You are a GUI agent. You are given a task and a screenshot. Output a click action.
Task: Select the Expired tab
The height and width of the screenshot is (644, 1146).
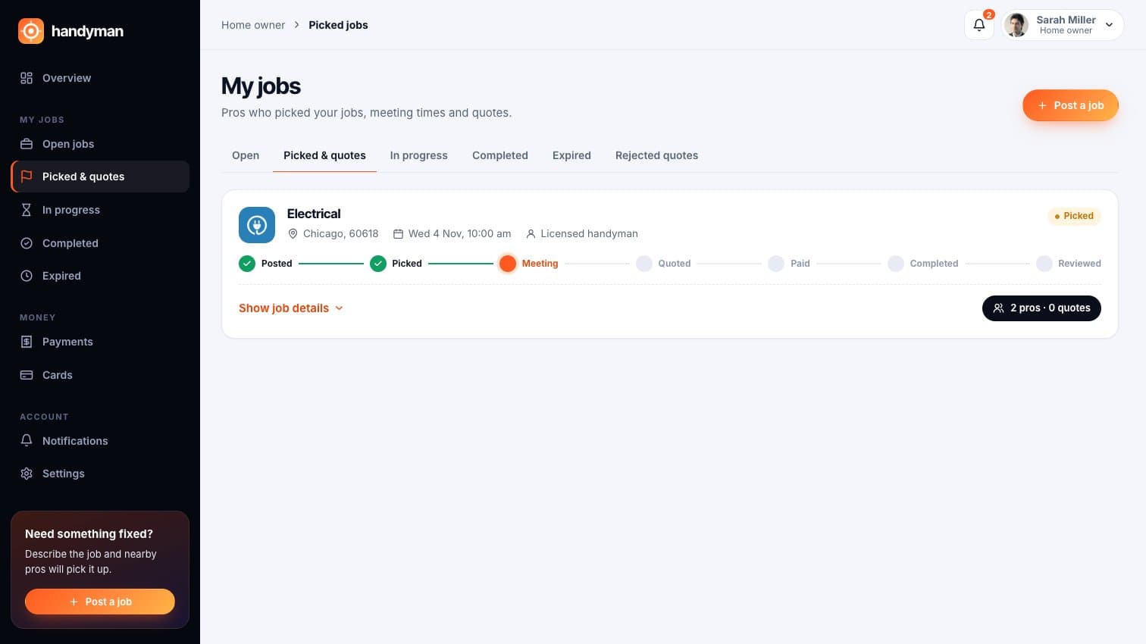[571, 155]
